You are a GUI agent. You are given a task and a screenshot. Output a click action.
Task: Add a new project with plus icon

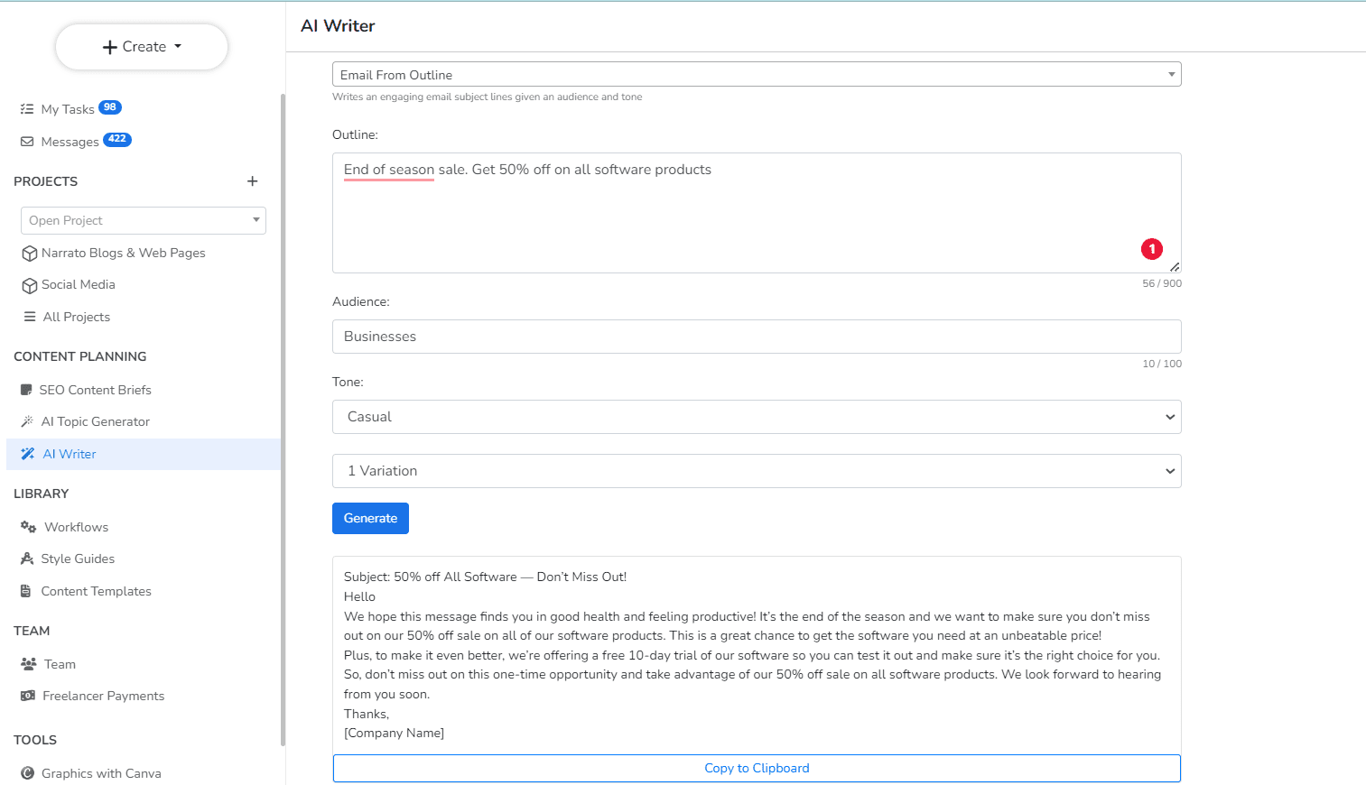(253, 181)
